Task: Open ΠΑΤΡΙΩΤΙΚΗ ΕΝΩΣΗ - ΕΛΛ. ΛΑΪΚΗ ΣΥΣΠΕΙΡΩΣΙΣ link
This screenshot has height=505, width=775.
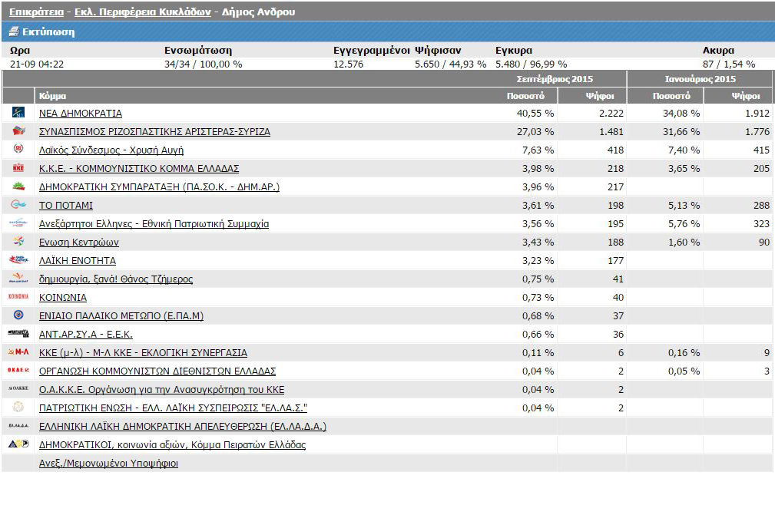Action: [173, 408]
